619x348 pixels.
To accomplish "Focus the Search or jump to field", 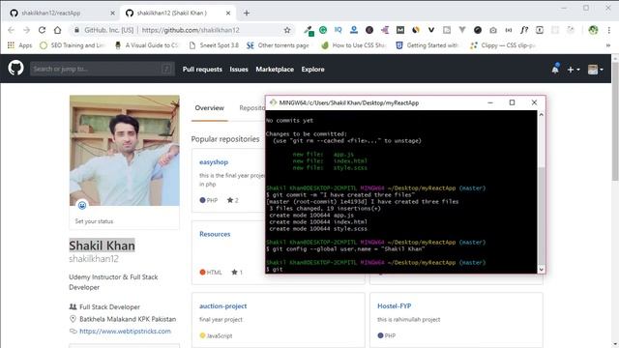I will [102, 69].
